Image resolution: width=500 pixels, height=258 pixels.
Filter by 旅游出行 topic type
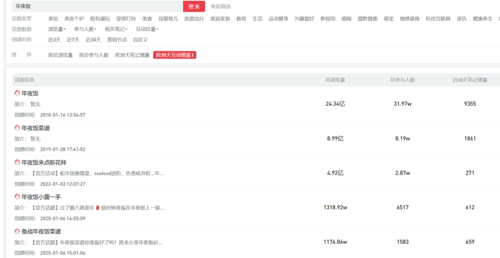click(x=194, y=19)
